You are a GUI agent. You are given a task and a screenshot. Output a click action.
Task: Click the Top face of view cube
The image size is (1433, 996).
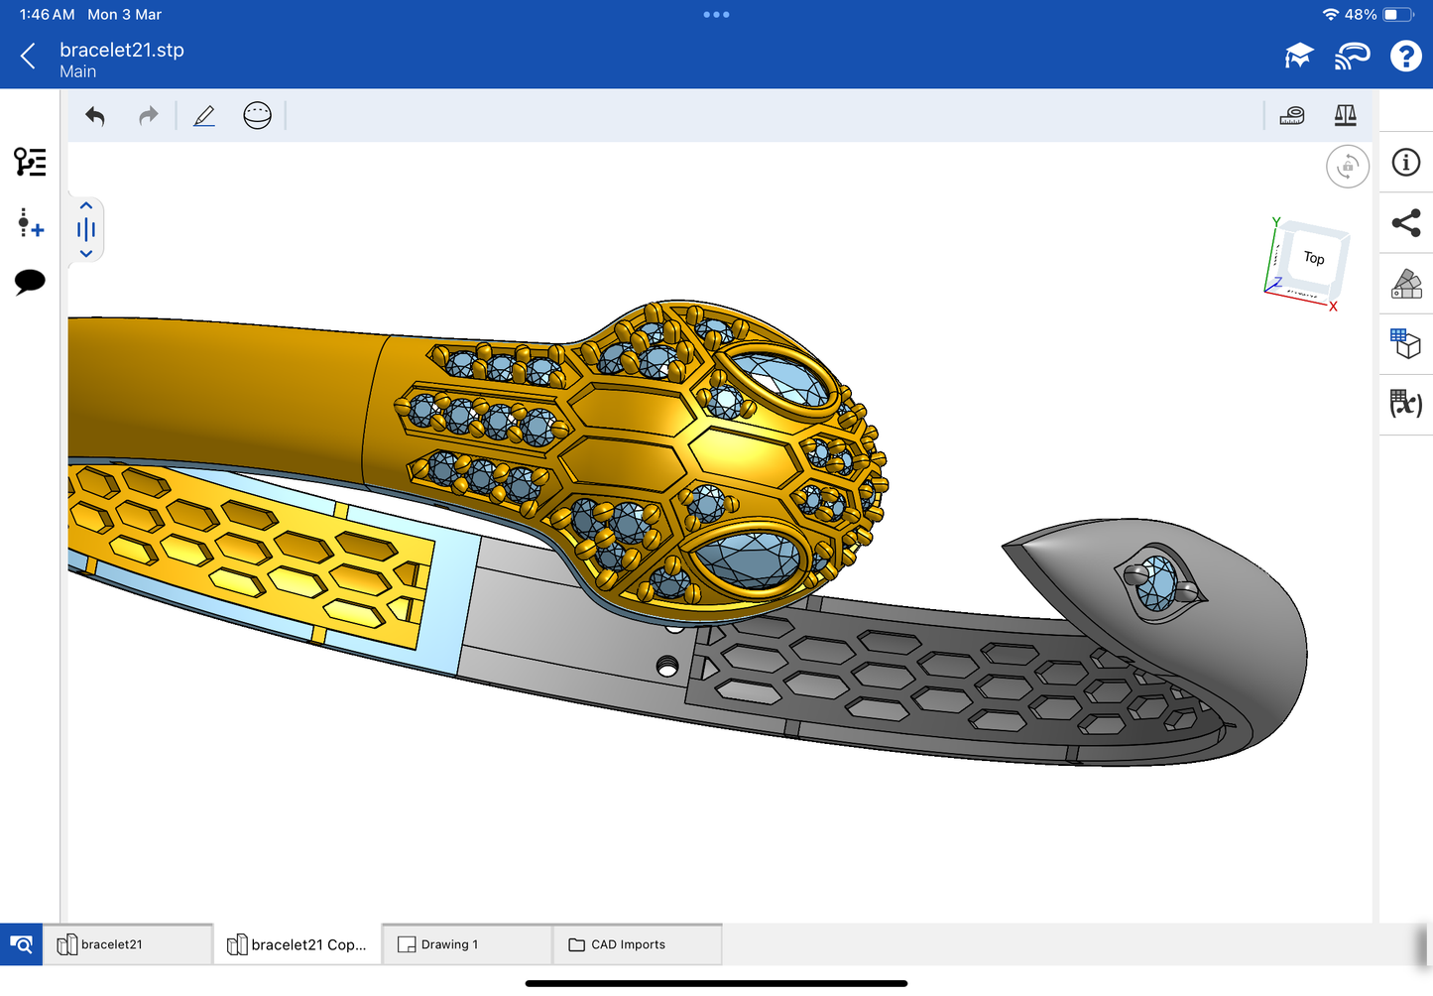click(1314, 259)
